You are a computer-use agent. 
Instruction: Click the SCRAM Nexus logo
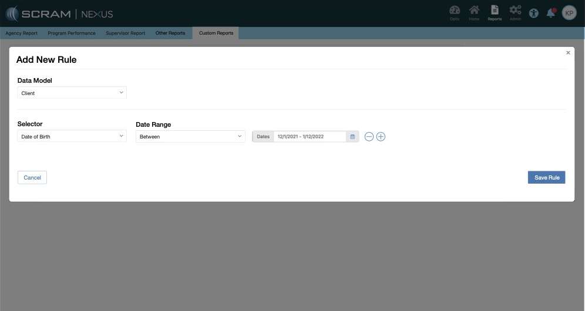59,13
